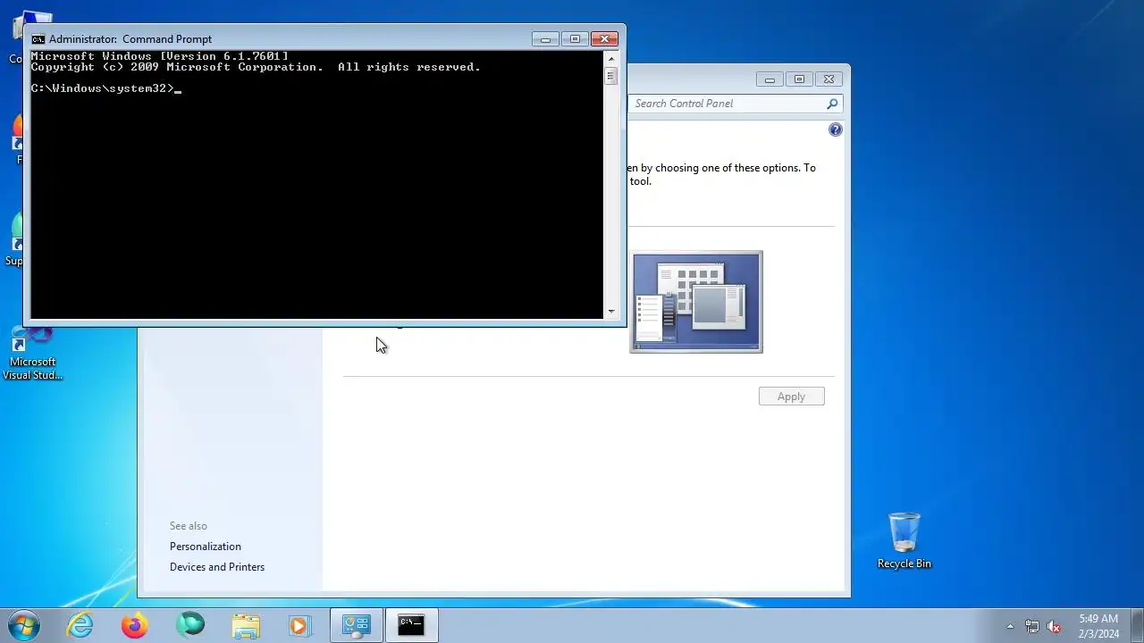
Task: Open the green round taskbar application
Action: pos(189,625)
